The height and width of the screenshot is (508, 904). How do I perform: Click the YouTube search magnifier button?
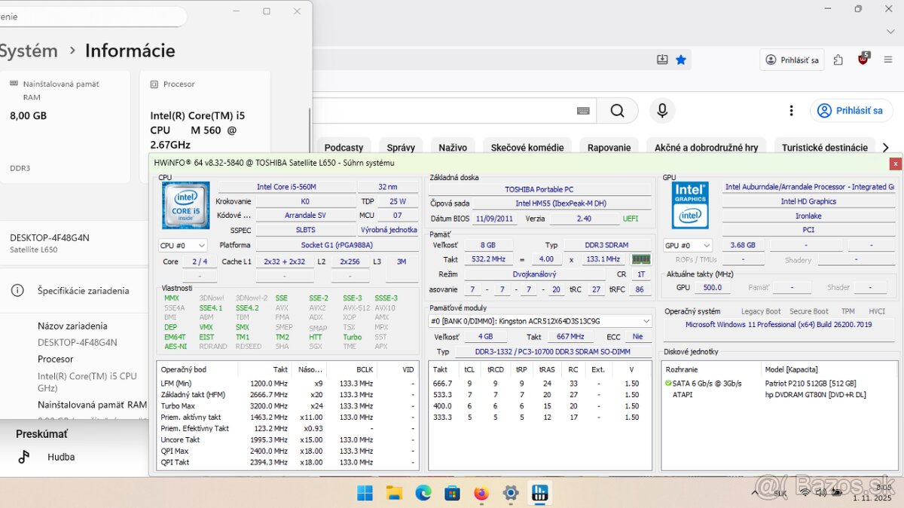[x=617, y=111]
